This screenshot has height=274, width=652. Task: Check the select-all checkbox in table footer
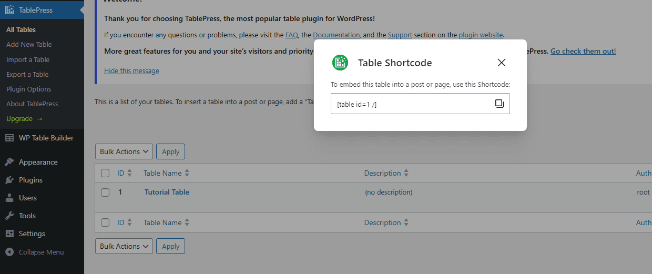coord(105,222)
